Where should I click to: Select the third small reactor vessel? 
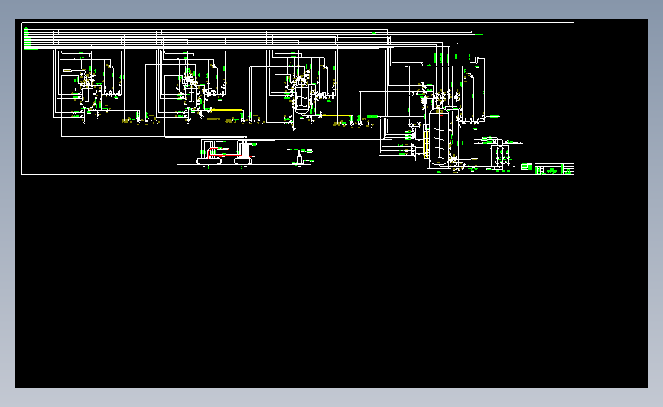(x=302, y=99)
